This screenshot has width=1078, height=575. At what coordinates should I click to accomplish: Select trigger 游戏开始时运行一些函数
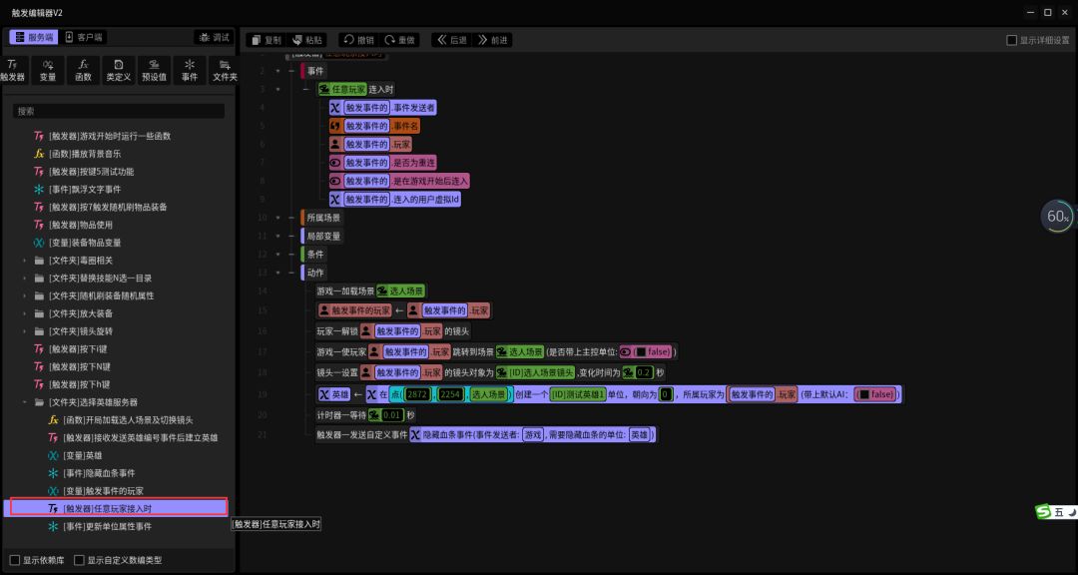click(x=110, y=136)
